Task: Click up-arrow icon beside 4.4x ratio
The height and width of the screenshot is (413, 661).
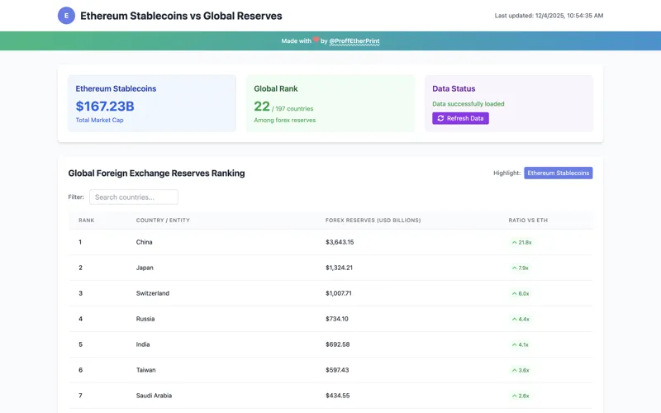Action: [515, 319]
